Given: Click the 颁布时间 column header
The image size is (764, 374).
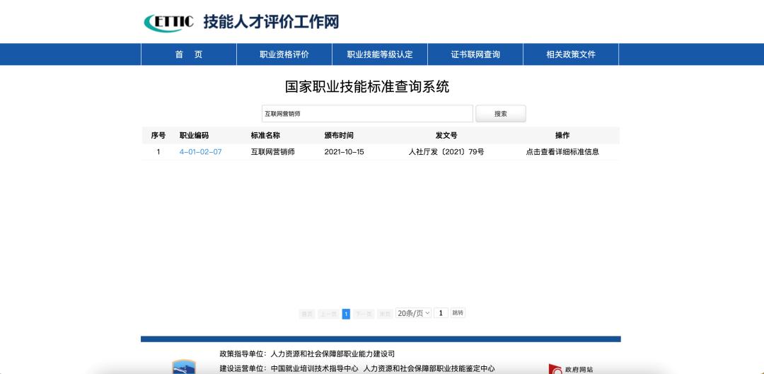Looking at the screenshot, I should point(339,135).
